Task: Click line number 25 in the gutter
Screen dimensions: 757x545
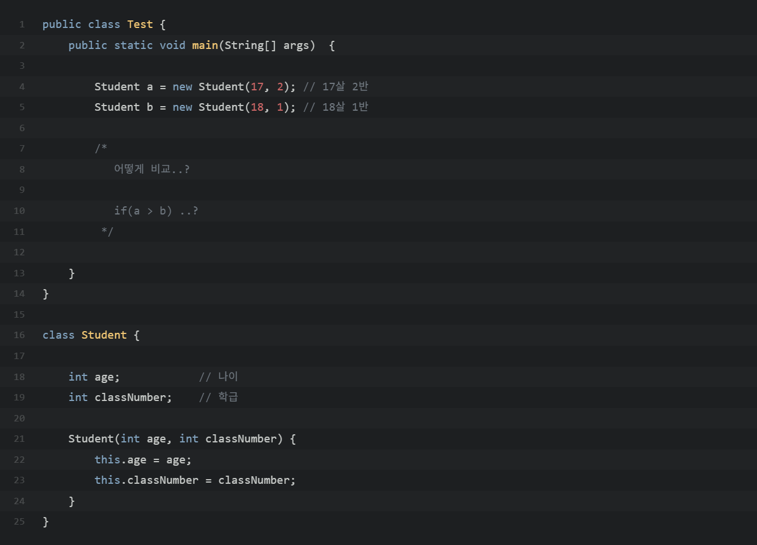Action: (x=19, y=522)
